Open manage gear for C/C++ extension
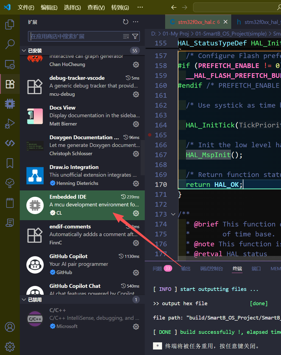The image size is (281, 355). [x=136, y=327]
